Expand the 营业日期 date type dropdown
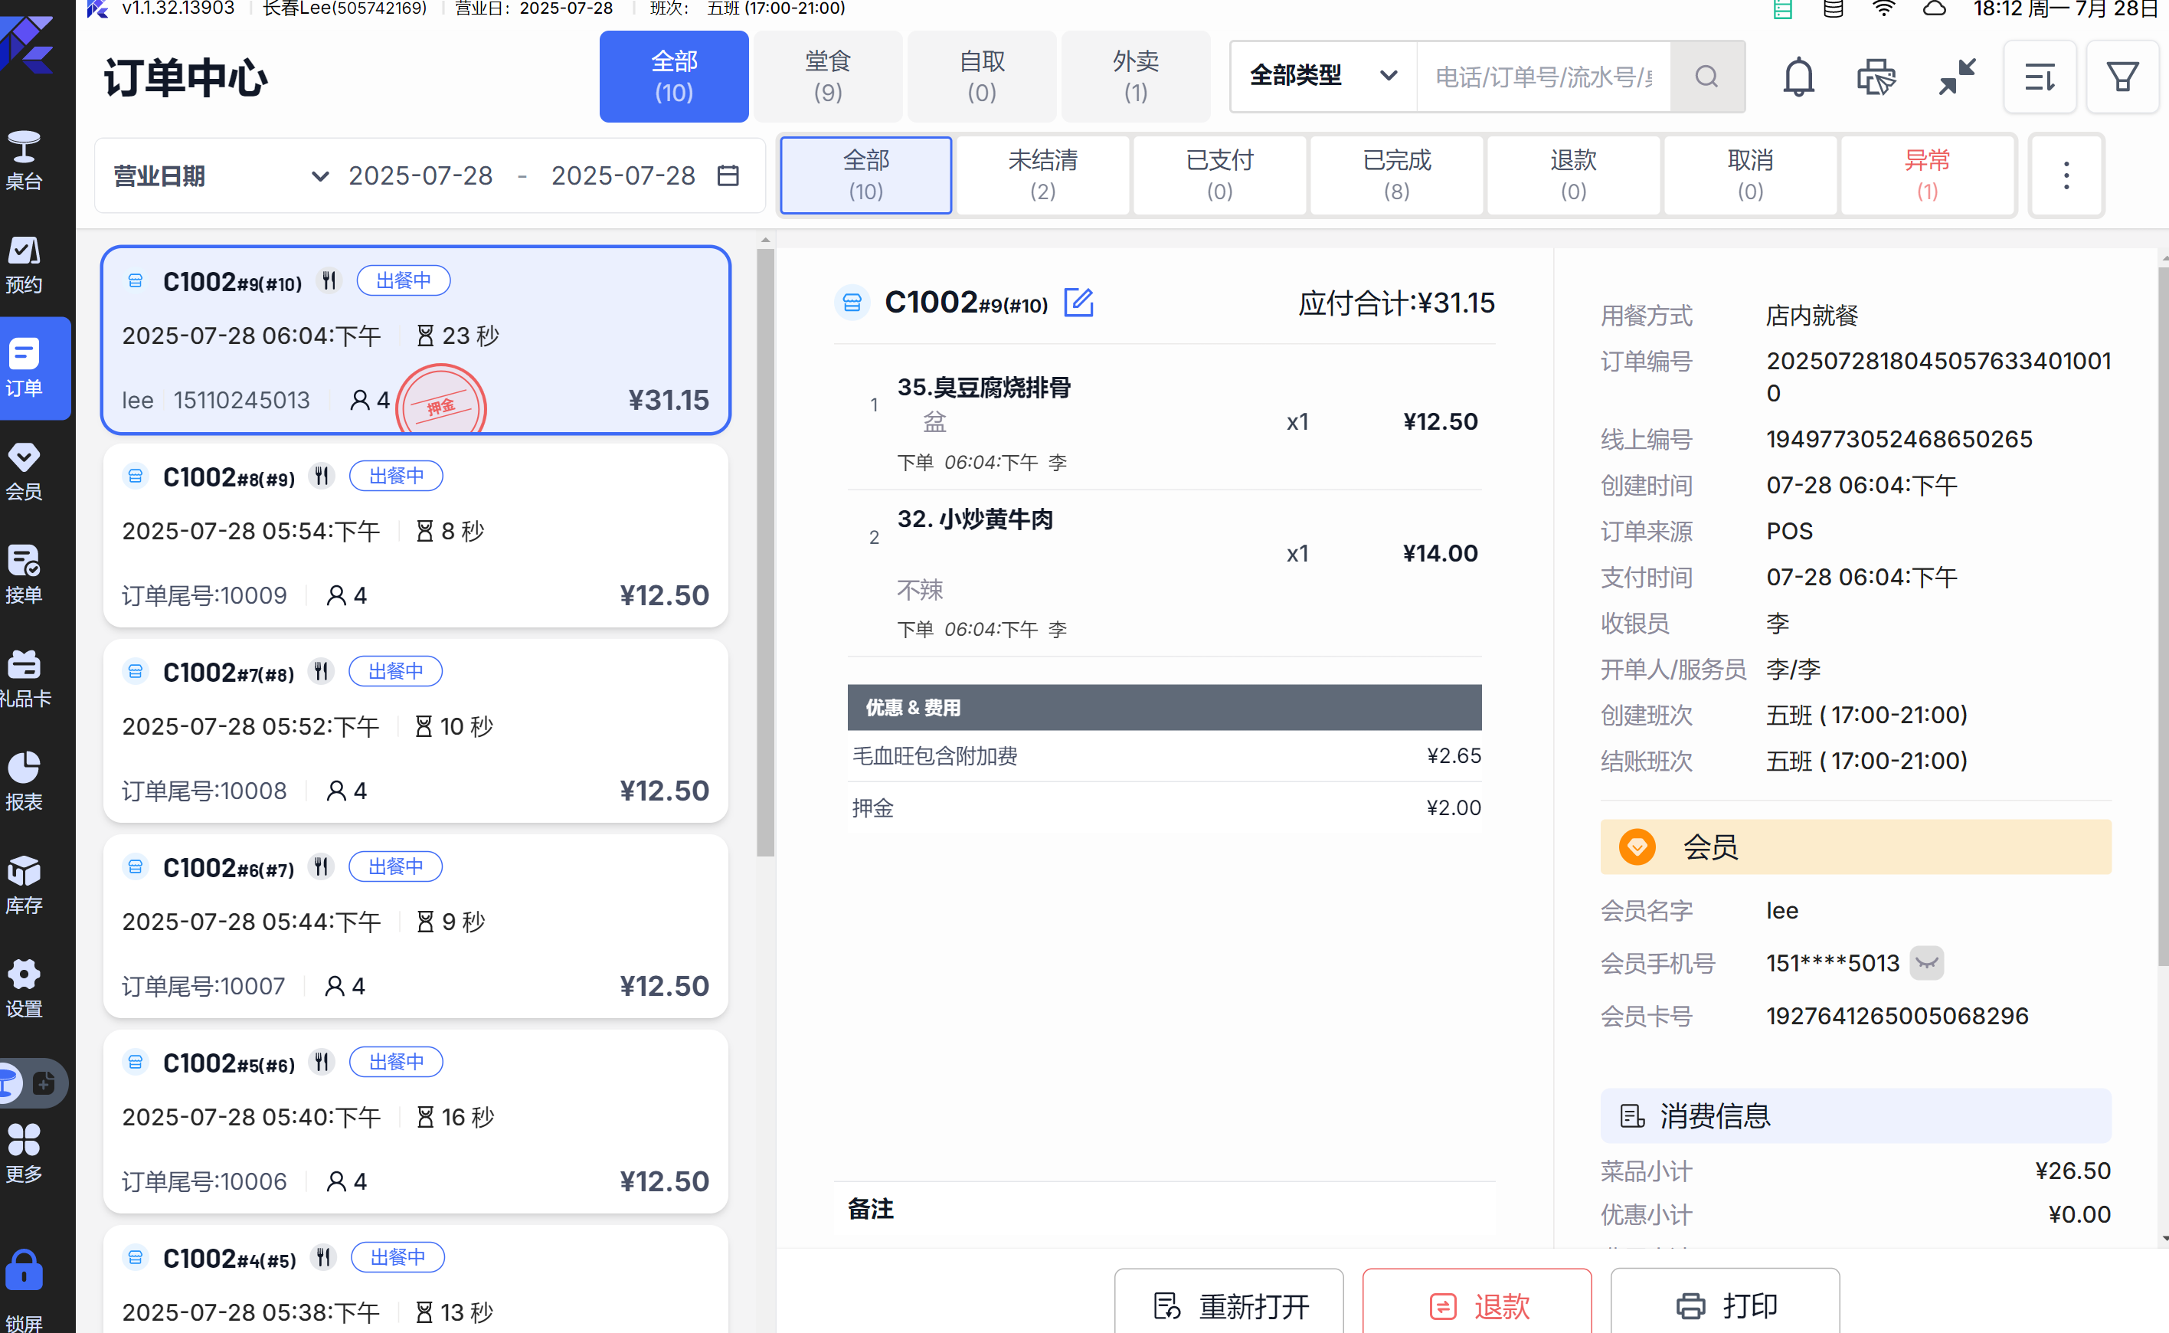The image size is (2169, 1333). (221, 175)
